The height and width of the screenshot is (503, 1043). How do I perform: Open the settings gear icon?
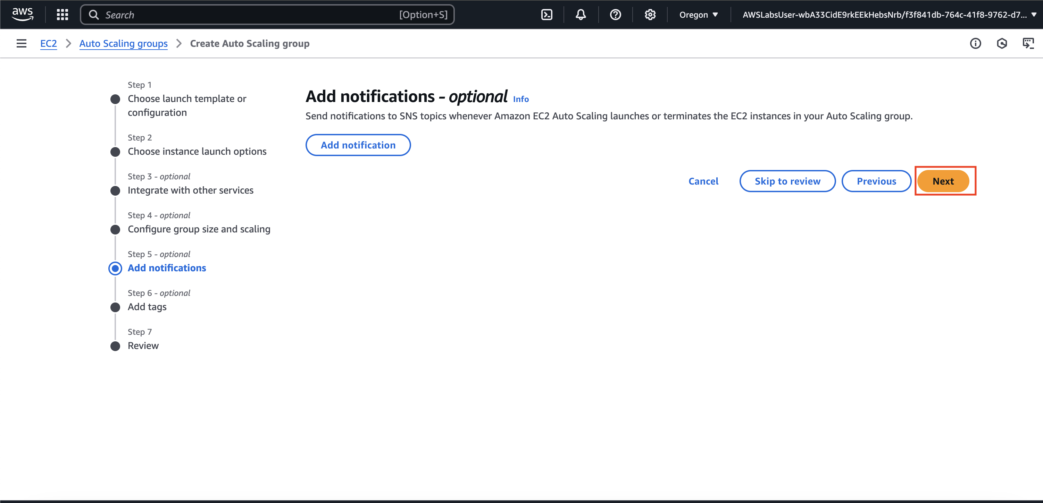pos(650,15)
